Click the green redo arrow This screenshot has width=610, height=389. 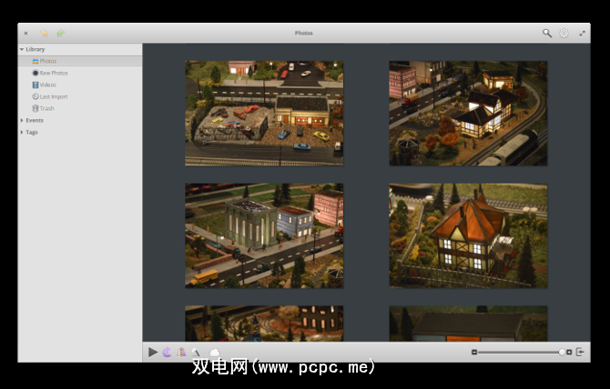coord(61,33)
